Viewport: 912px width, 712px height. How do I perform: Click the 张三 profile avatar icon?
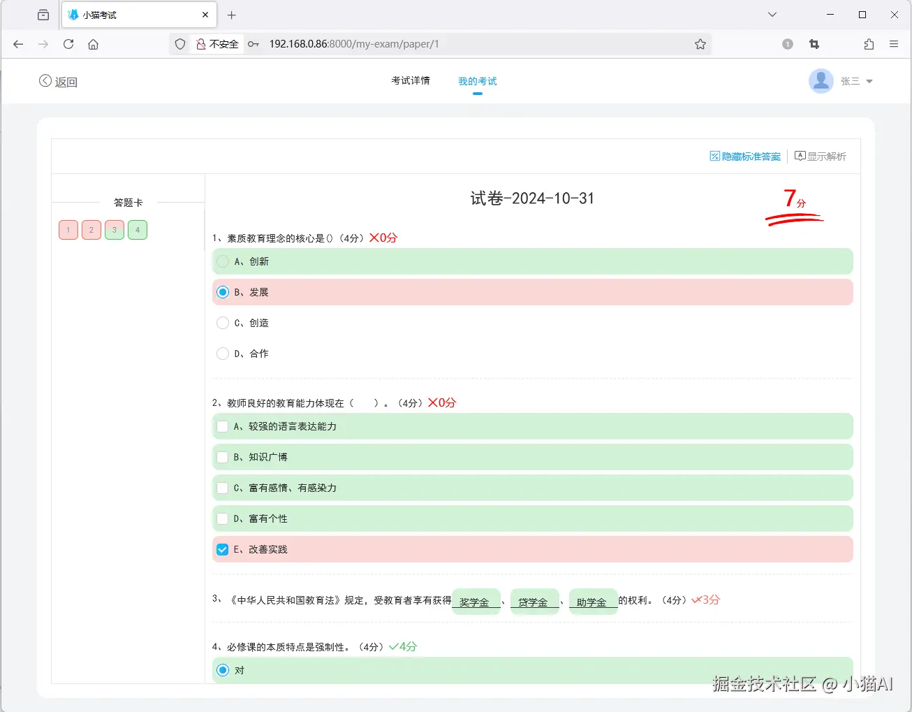click(821, 80)
